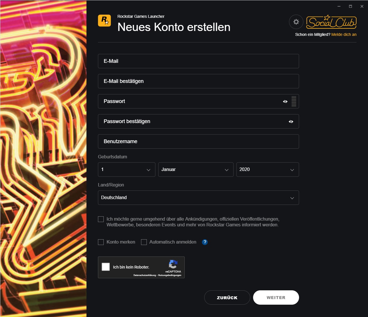Open the birth day dropdown showing 1
The image size is (368, 317).
(x=126, y=170)
